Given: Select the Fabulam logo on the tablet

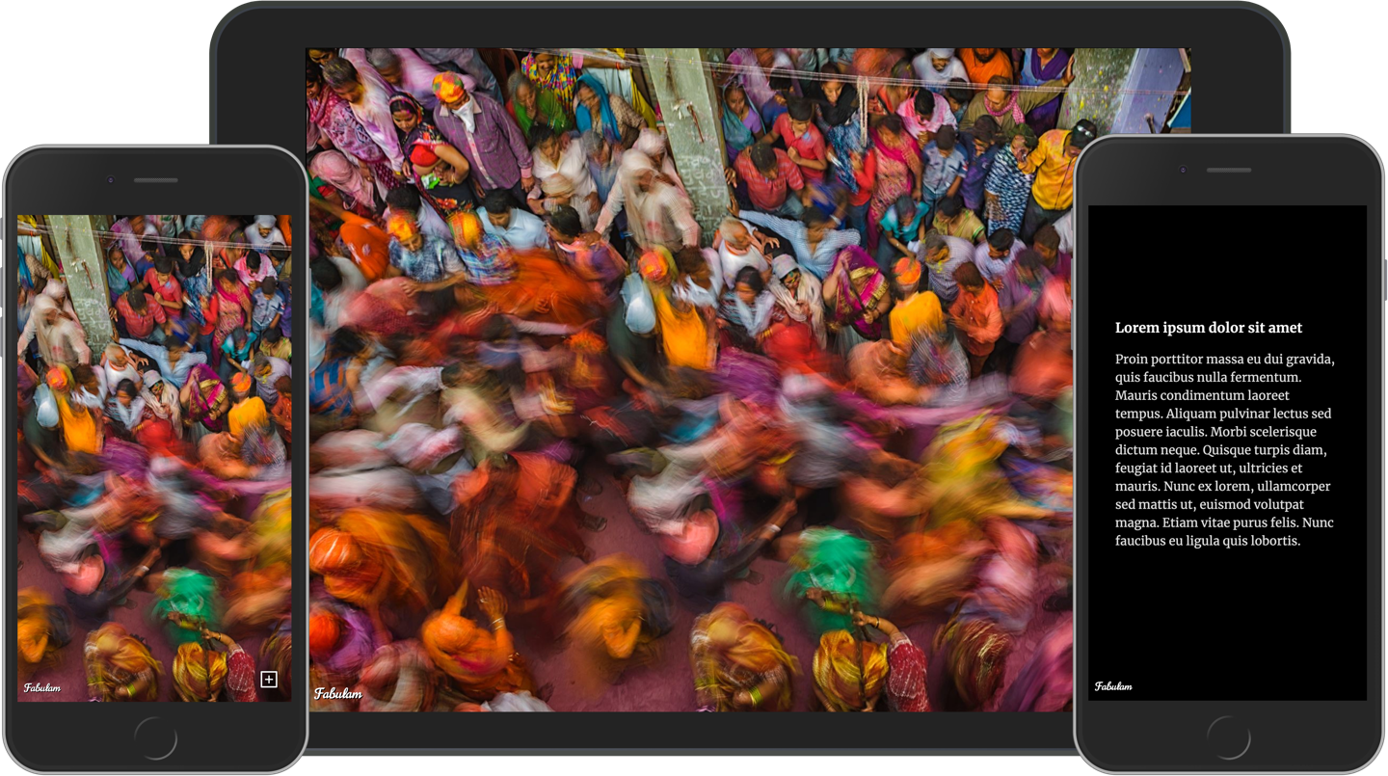Looking at the screenshot, I should pos(338,692).
